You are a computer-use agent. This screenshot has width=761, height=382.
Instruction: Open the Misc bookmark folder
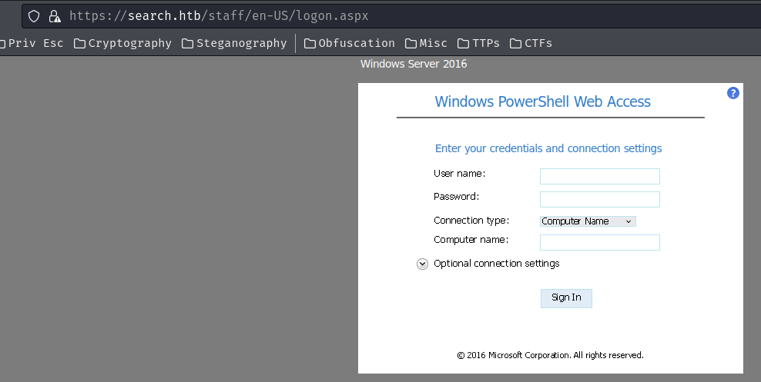pos(426,43)
